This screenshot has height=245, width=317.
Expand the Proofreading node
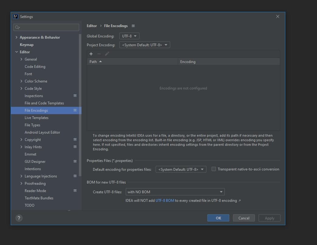tap(21, 184)
